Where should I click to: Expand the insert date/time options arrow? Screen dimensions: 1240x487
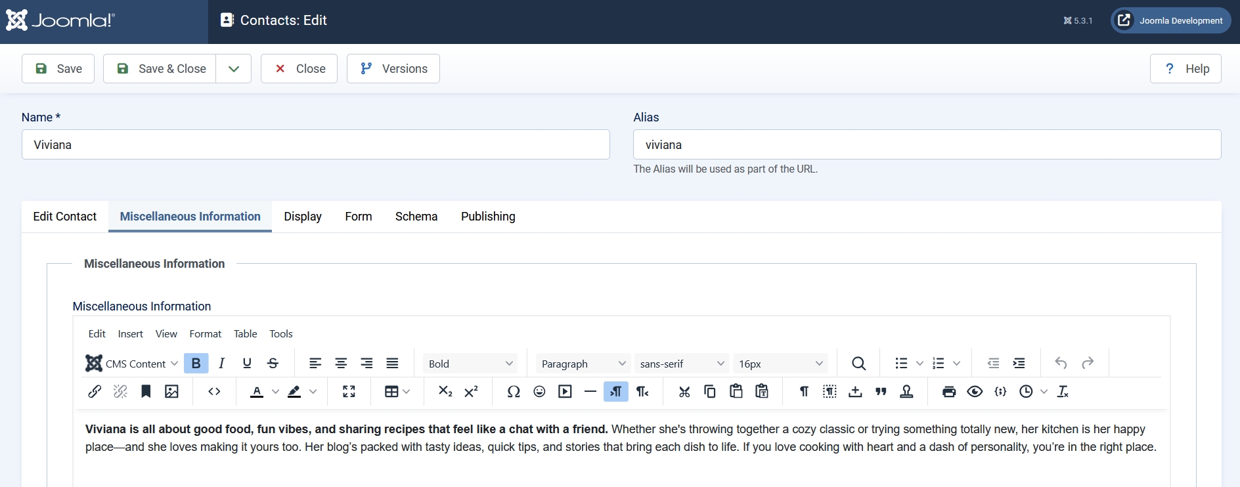[x=1044, y=391]
